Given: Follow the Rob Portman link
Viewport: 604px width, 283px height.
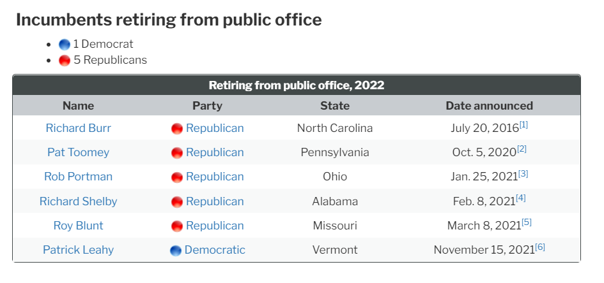Looking at the screenshot, I should (78, 177).
